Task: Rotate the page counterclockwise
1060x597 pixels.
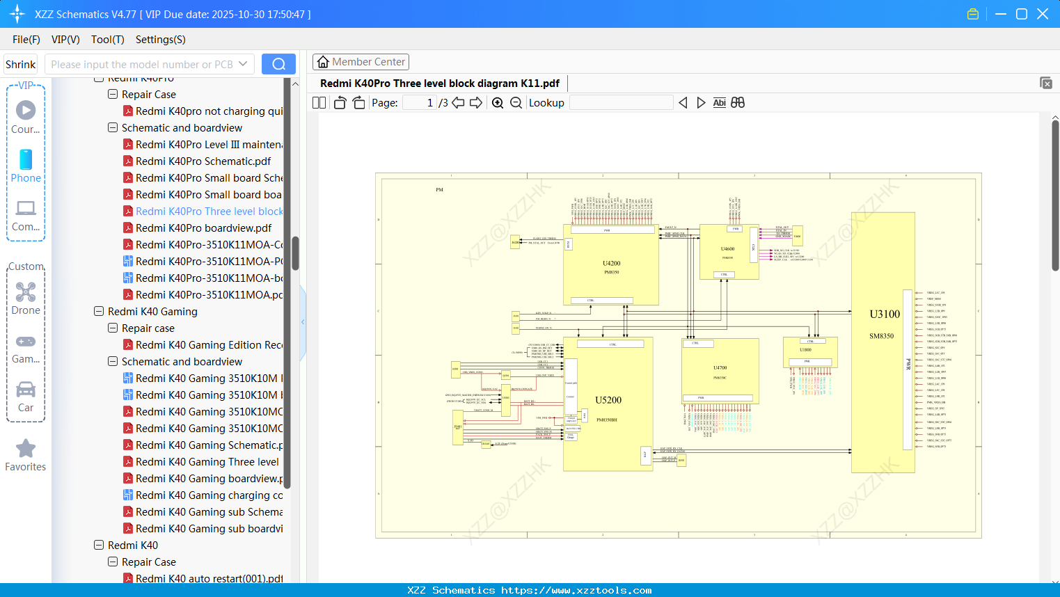Action: tap(339, 102)
